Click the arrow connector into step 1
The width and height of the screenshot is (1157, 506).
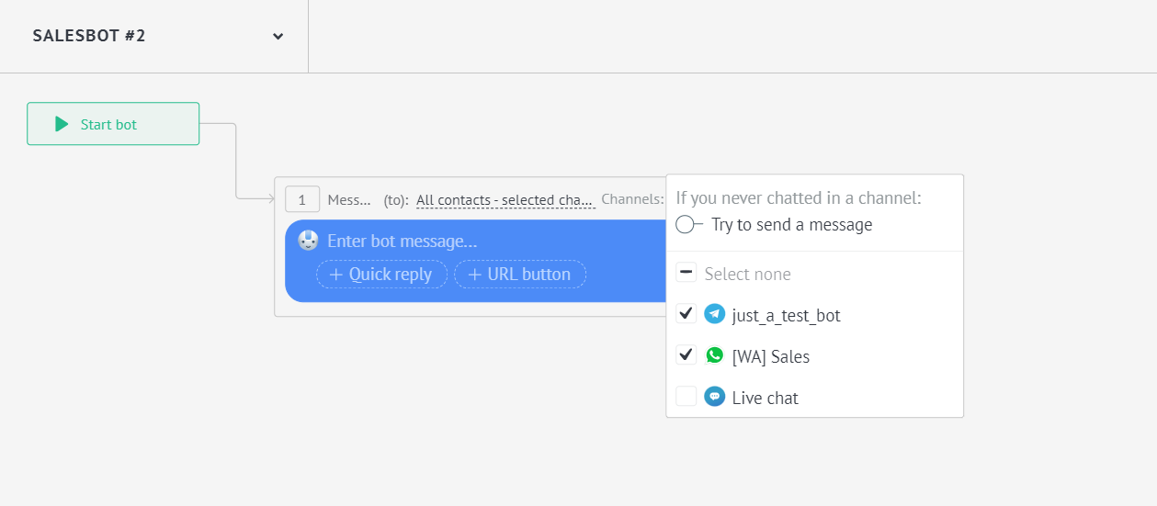click(x=270, y=198)
